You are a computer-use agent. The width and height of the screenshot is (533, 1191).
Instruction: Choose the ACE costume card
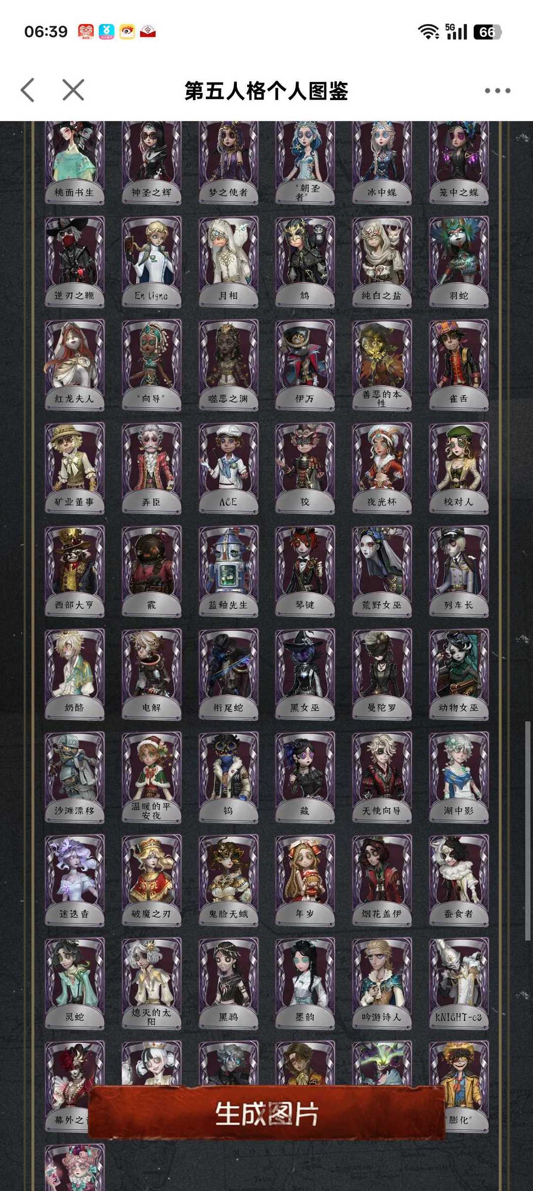[228, 469]
